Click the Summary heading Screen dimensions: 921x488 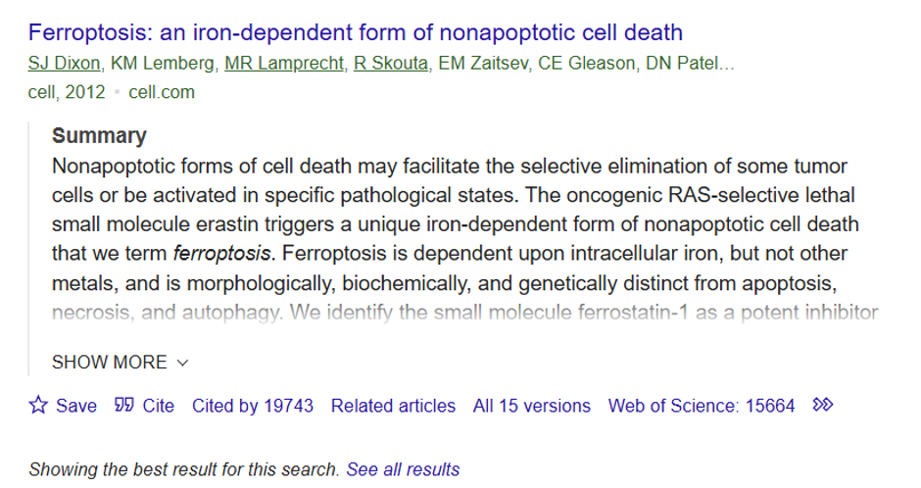(x=99, y=135)
